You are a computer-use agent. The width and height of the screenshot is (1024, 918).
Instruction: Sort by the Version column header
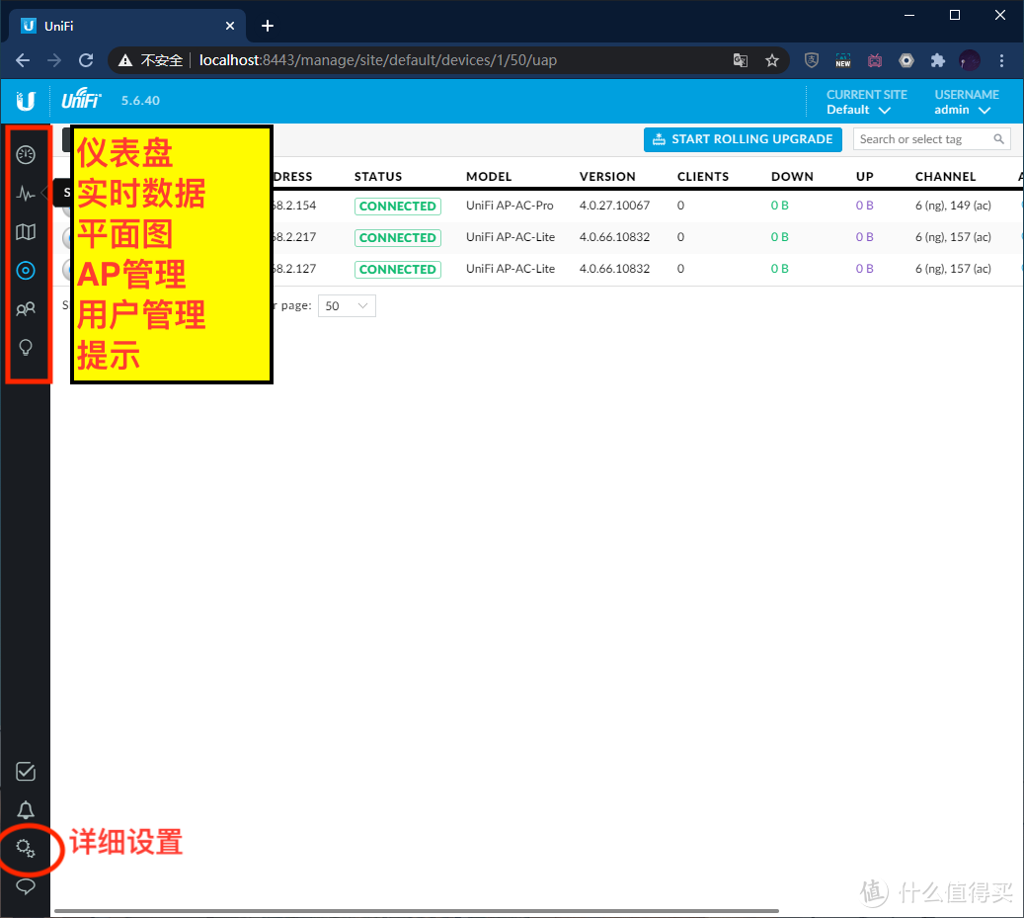point(607,177)
